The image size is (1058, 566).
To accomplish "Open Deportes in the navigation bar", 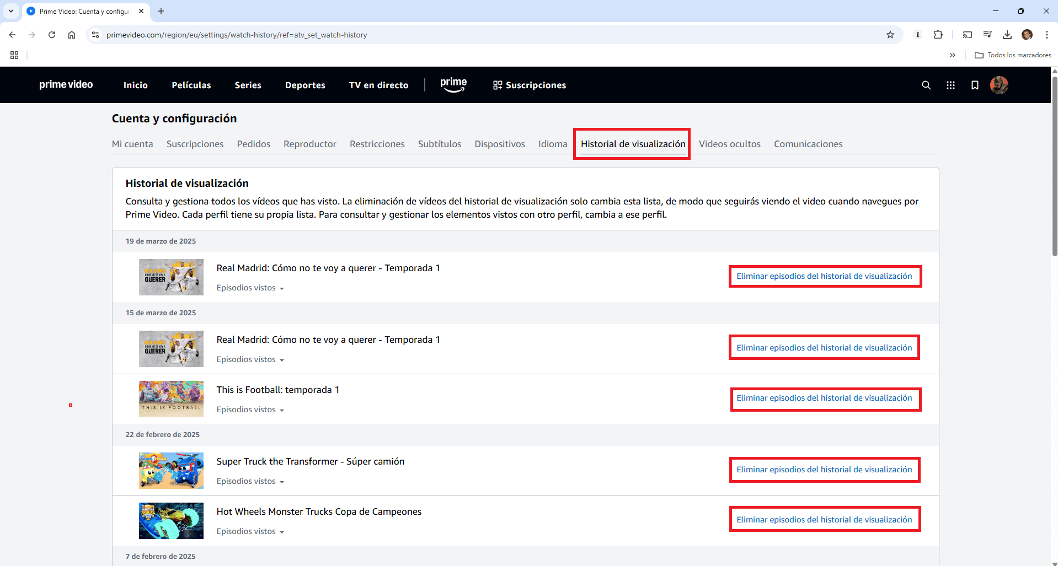I will (x=305, y=85).
